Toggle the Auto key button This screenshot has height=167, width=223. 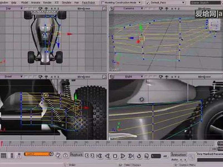(x=174, y=160)
